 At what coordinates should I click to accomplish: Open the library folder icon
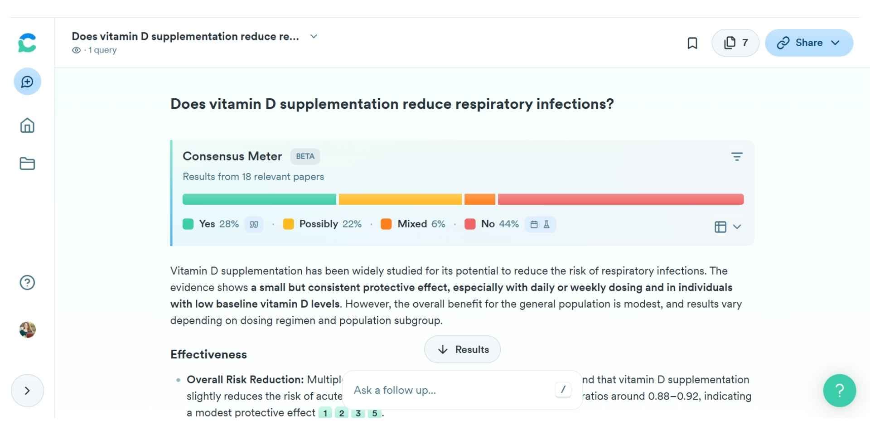27,164
